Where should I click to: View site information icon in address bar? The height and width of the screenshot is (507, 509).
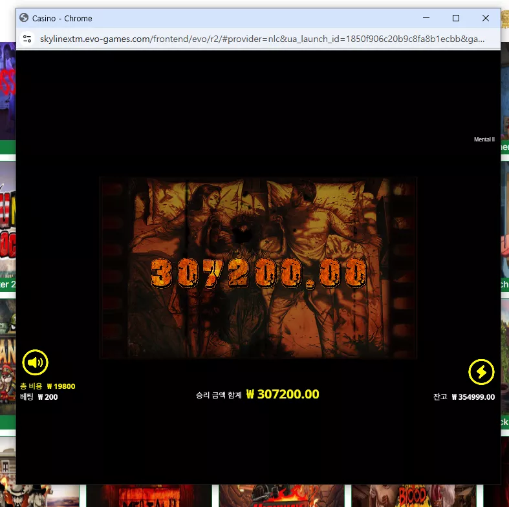[x=27, y=39]
